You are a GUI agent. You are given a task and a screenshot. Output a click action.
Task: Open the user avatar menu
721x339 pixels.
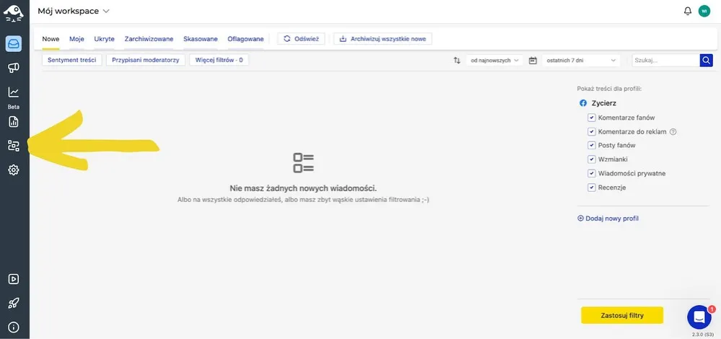pos(704,11)
